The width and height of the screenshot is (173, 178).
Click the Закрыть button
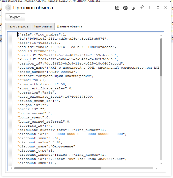pos(15,17)
